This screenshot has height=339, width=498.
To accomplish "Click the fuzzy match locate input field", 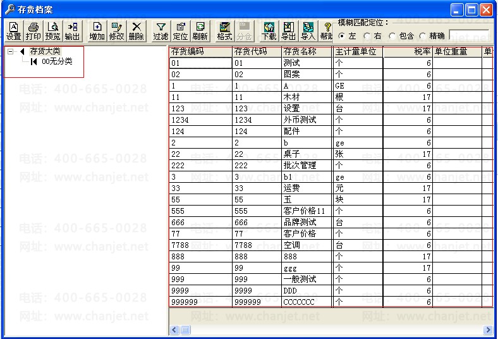I will pos(469,35).
